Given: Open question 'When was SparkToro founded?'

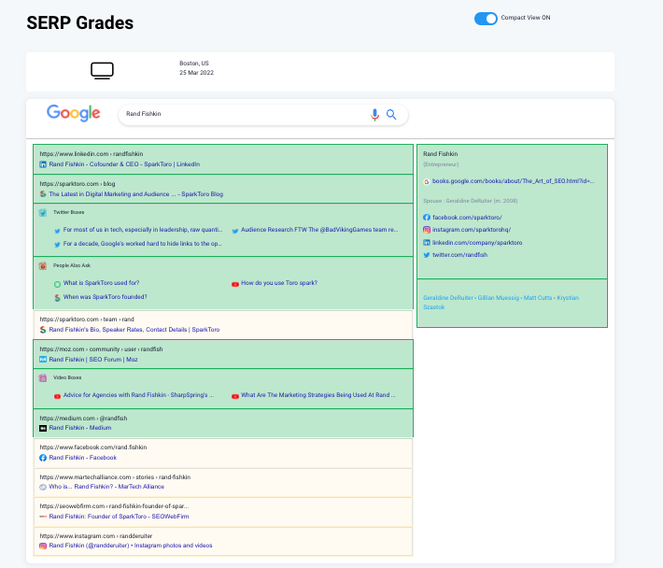Looking at the screenshot, I should click(106, 297).
